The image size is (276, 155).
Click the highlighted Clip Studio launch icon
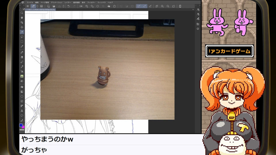(33, 6)
